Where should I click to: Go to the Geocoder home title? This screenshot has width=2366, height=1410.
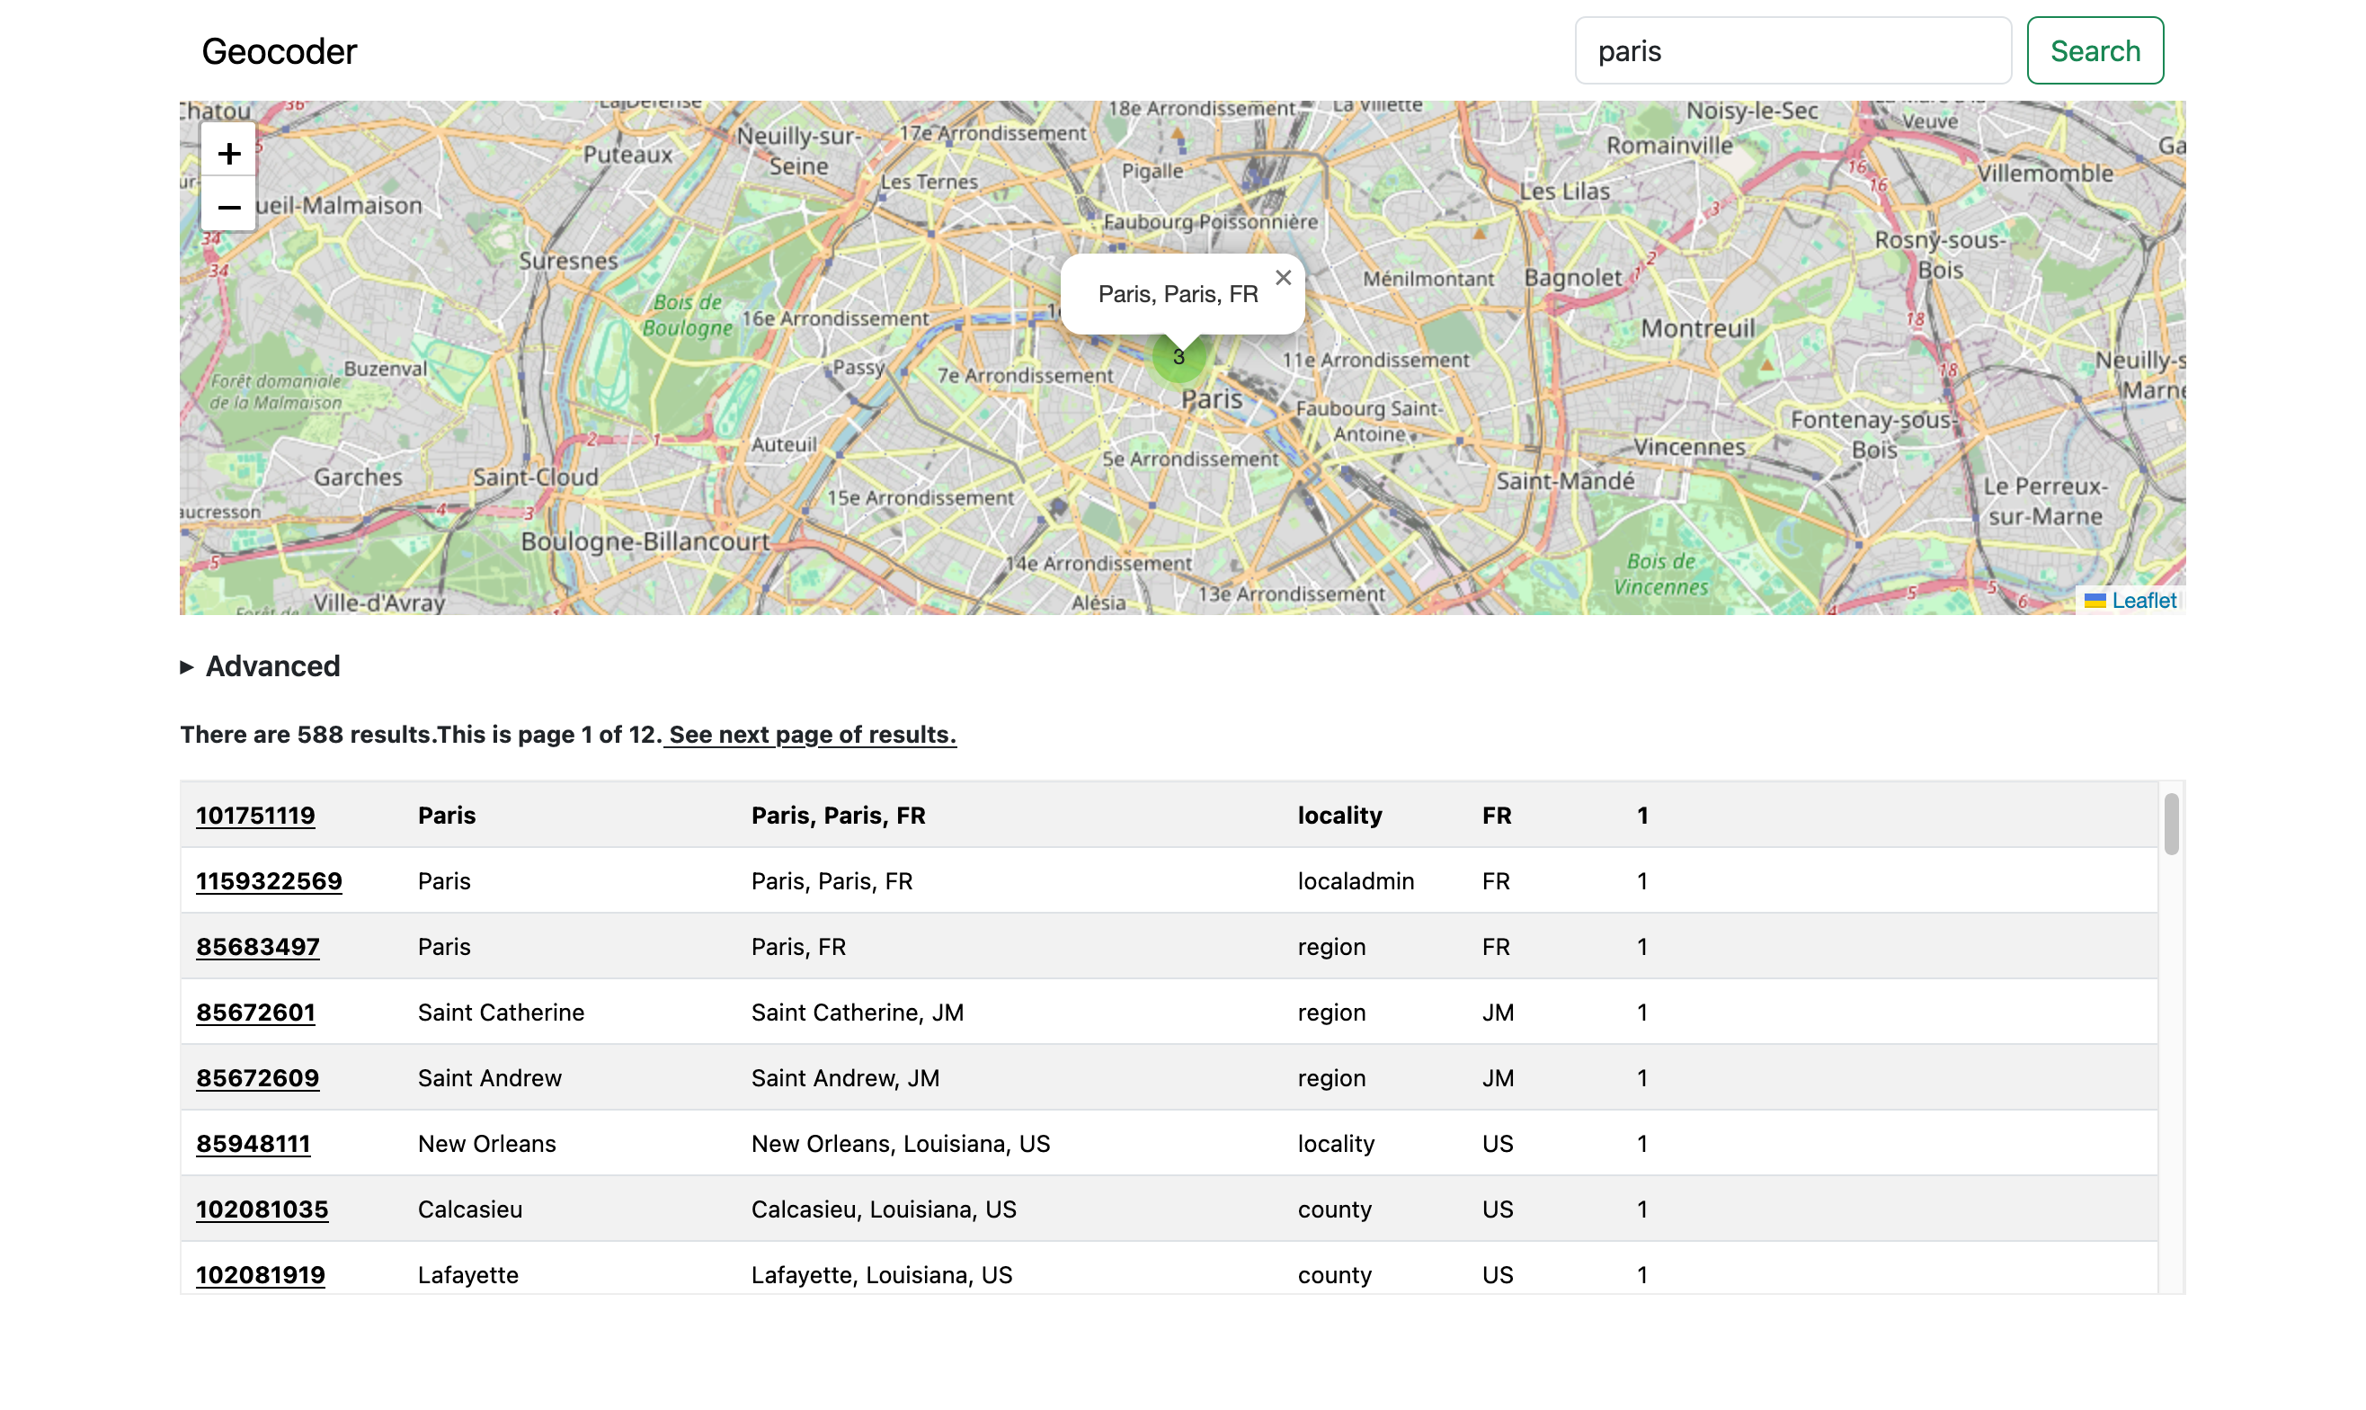(x=280, y=51)
